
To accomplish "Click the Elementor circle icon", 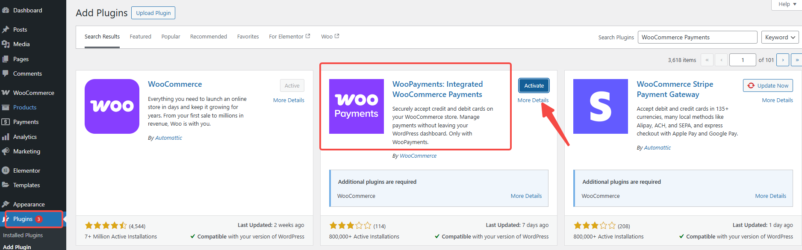I will coord(6,171).
